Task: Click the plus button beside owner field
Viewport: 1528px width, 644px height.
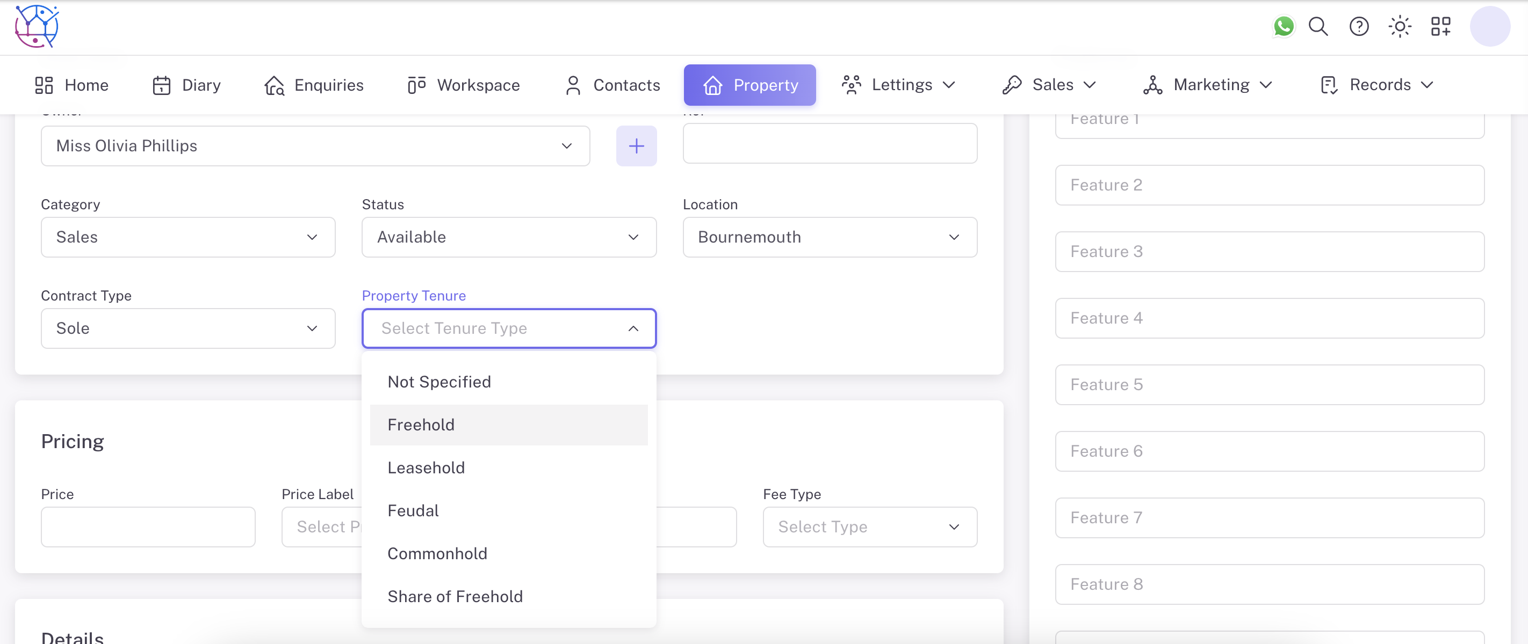Action: point(636,146)
